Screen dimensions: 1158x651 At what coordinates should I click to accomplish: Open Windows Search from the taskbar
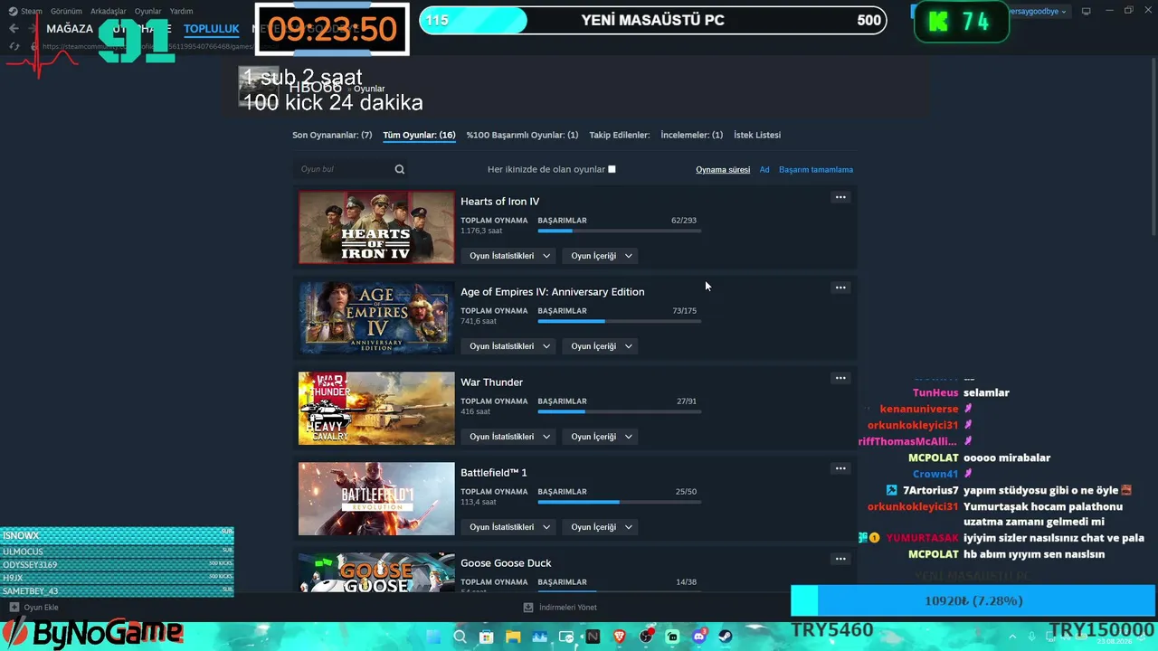[x=460, y=637]
